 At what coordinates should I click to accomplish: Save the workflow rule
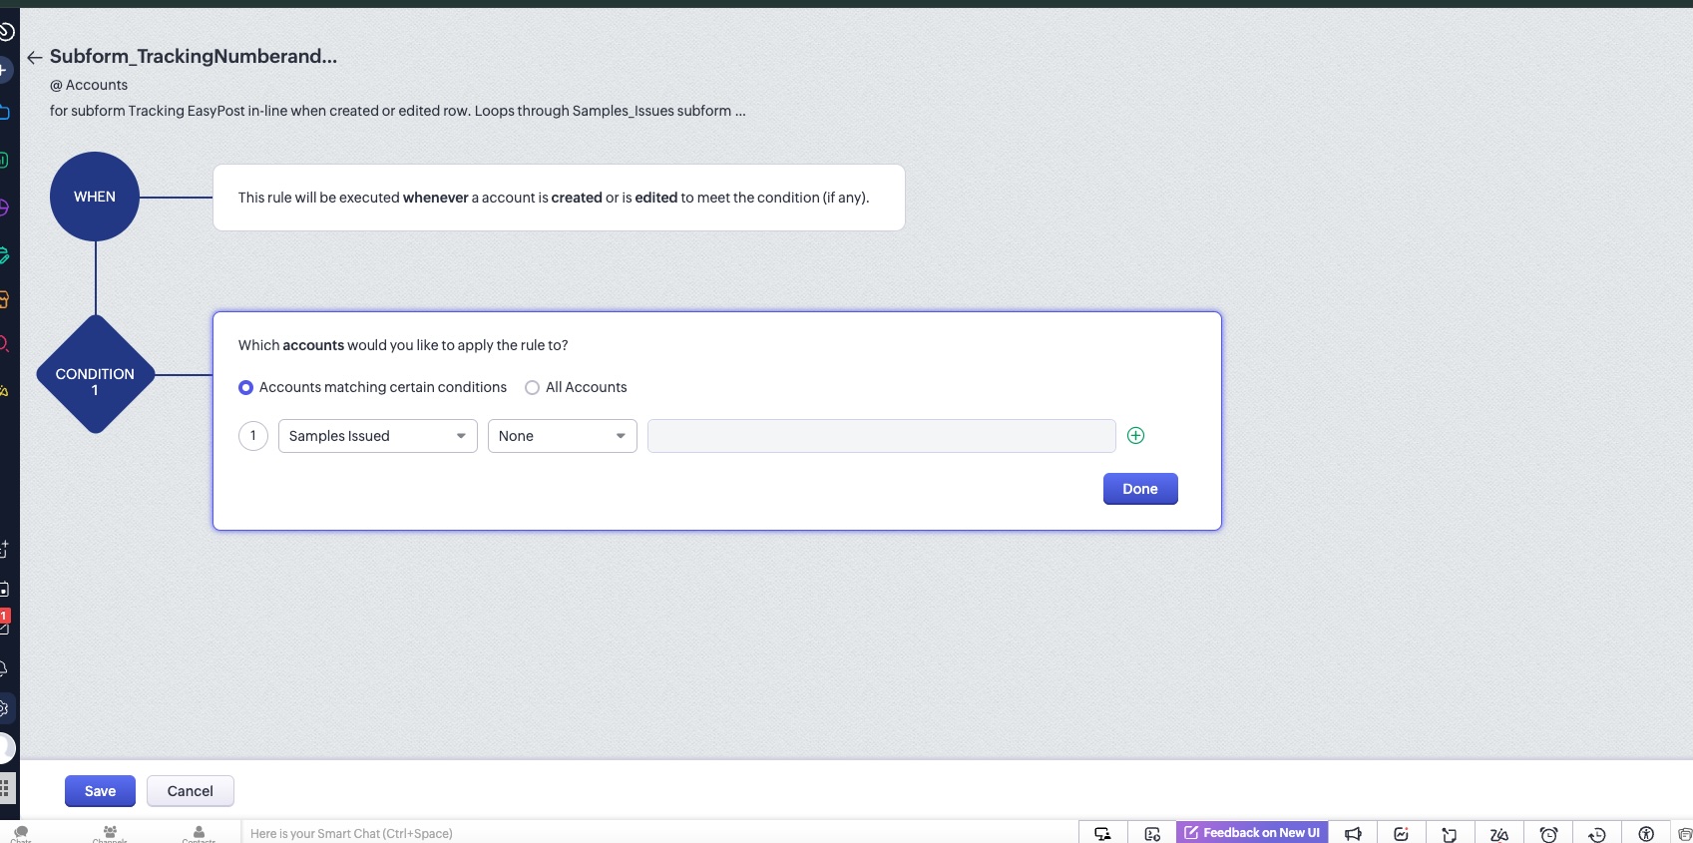[x=100, y=791]
